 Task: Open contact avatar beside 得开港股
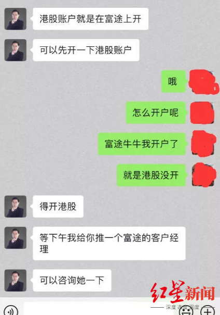coord(16,207)
